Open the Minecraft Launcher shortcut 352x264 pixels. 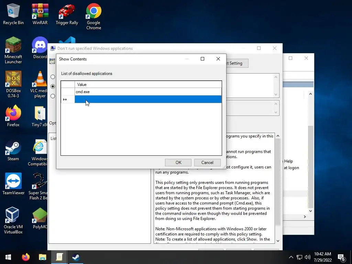pyautogui.click(x=13, y=51)
